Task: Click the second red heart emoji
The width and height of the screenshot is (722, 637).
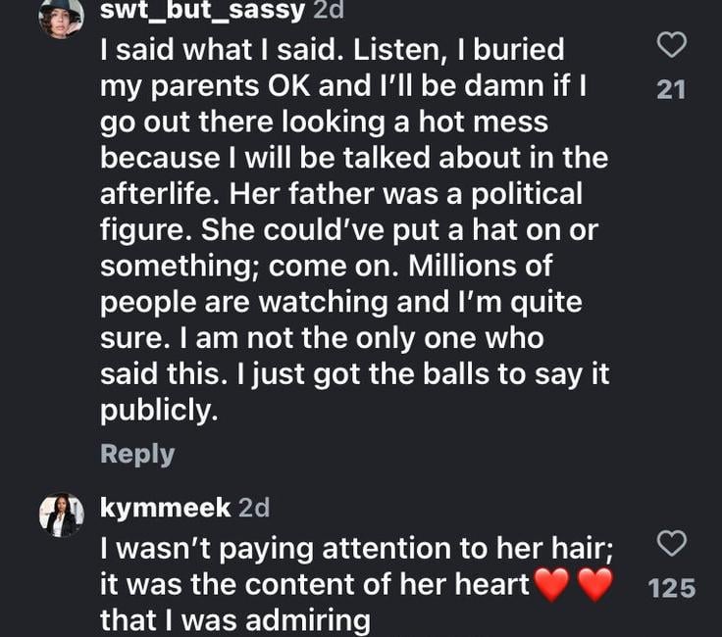Action: [593, 584]
